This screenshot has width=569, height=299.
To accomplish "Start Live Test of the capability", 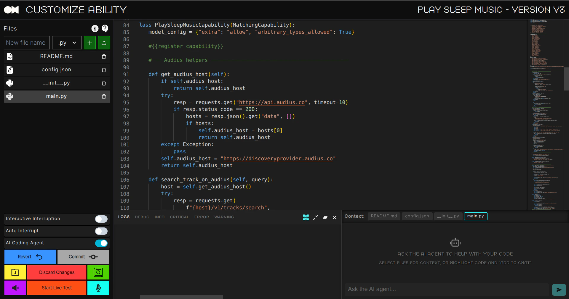I will pyautogui.click(x=56, y=288).
